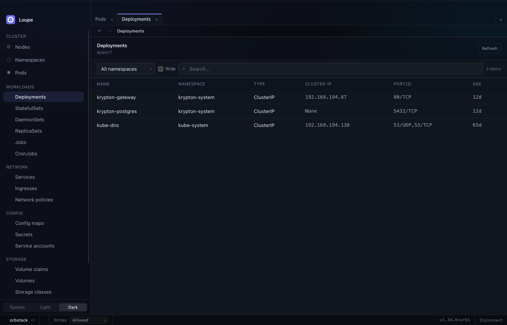Close the Deployments tab
The width and height of the screenshot is (507, 325).
click(156, 19)
